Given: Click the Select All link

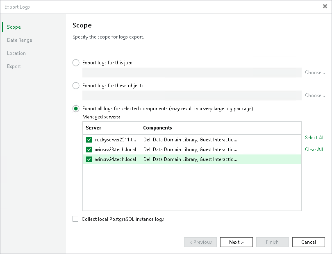Looking at the screenshot, I should [x=314, y=138].
